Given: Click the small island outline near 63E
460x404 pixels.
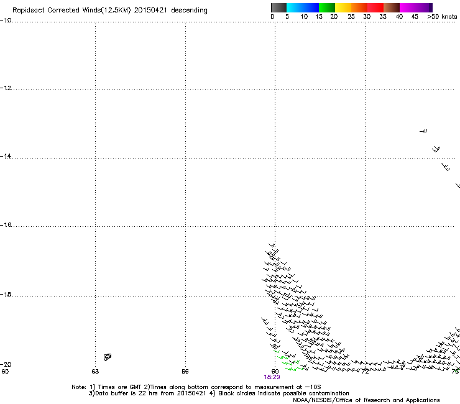Looking at the screenshot, I should [x=108, y=357].
